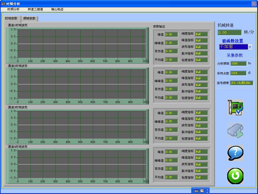Switch to the 频域参数 tab
The width and height of the screenshot is (258, 194).
coord(29,18)
